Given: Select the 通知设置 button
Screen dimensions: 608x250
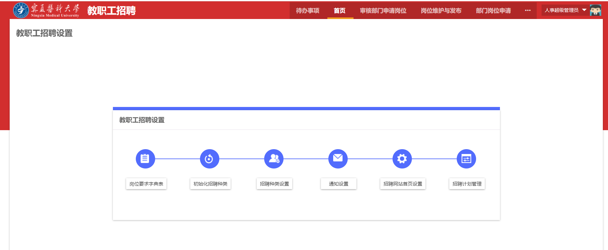Looking at the screenshot, I should tap(338, 184).
